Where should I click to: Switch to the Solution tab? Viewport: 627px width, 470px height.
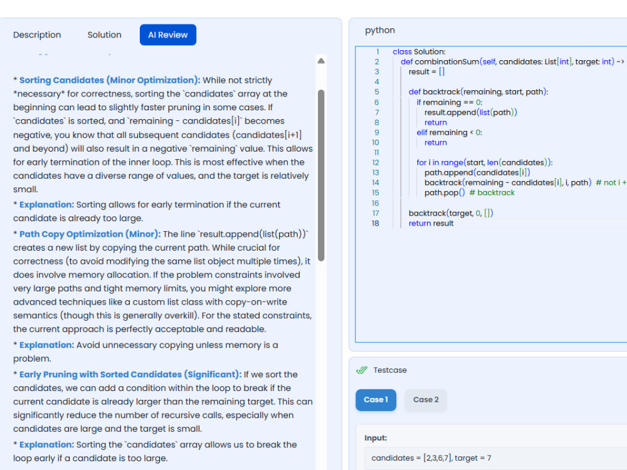click(x=104, y=34)
